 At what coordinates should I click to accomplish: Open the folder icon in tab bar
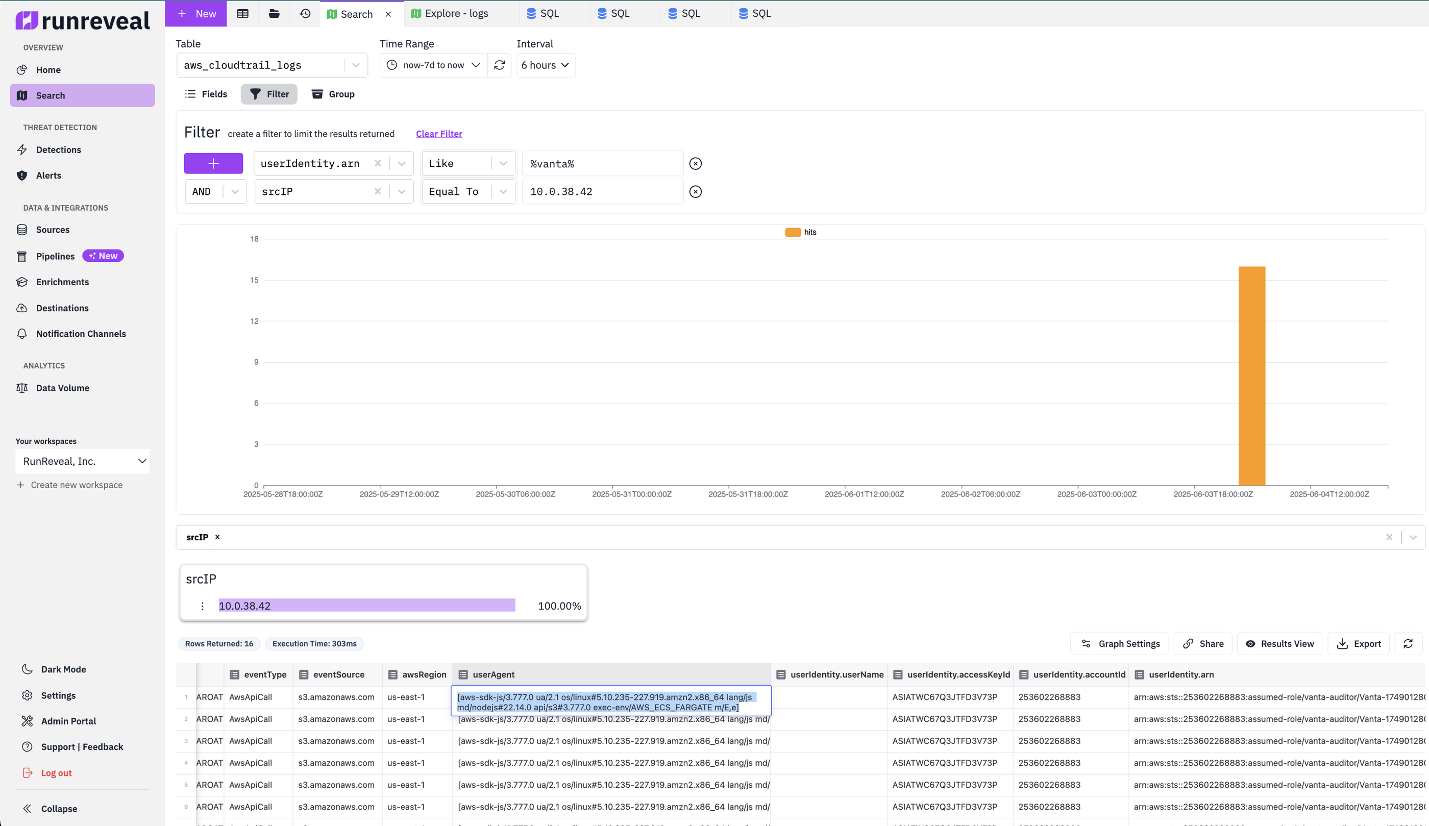coord(274,14)
